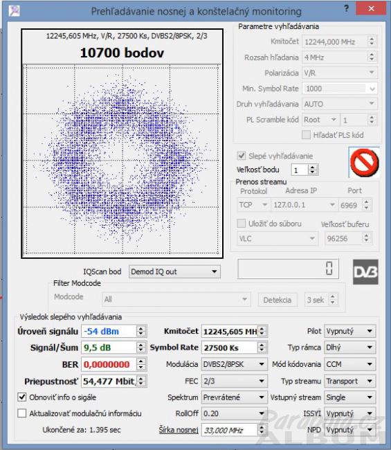Click the help question mark icon
391x450 pixels.
point(346,8)
